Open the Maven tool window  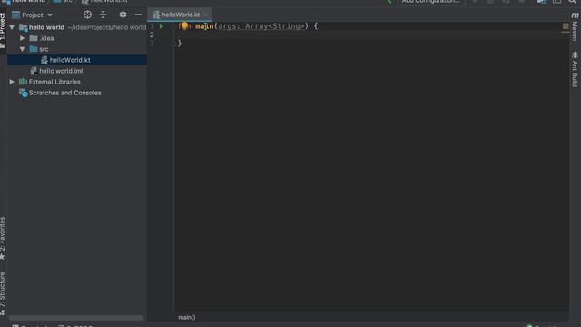pyautogui.click(x=575, y=26)
